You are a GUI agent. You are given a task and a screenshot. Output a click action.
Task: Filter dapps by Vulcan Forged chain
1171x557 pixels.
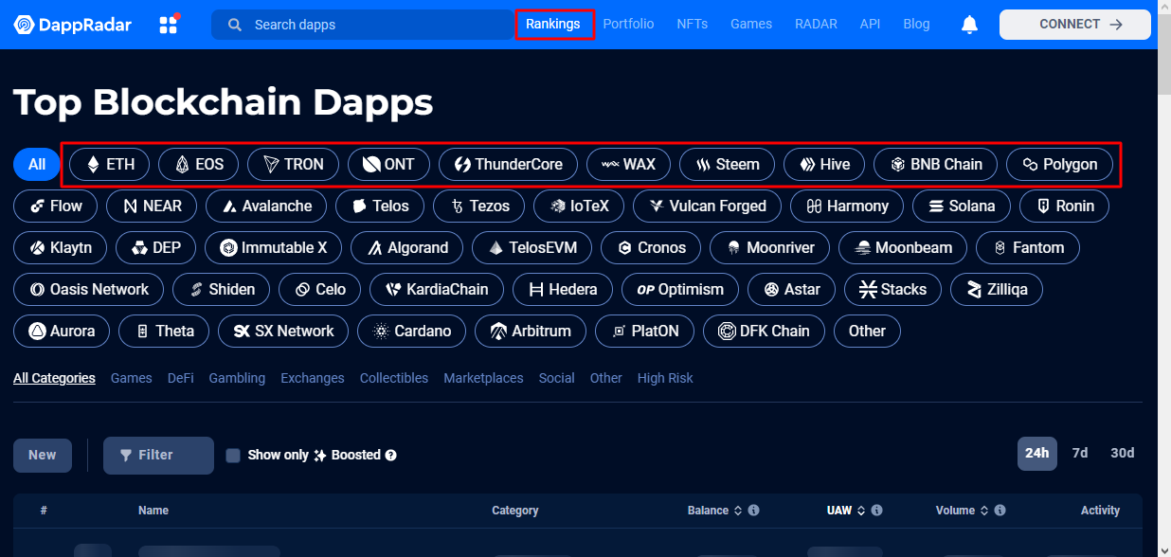(707, 207)
